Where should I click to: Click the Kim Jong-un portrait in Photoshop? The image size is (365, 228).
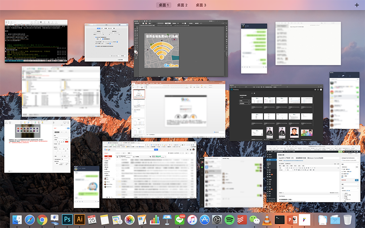pyautogui.click(x=294, y=132)
